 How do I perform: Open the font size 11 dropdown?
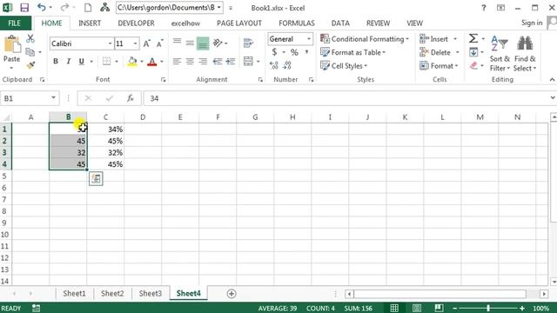pos(136,43)
